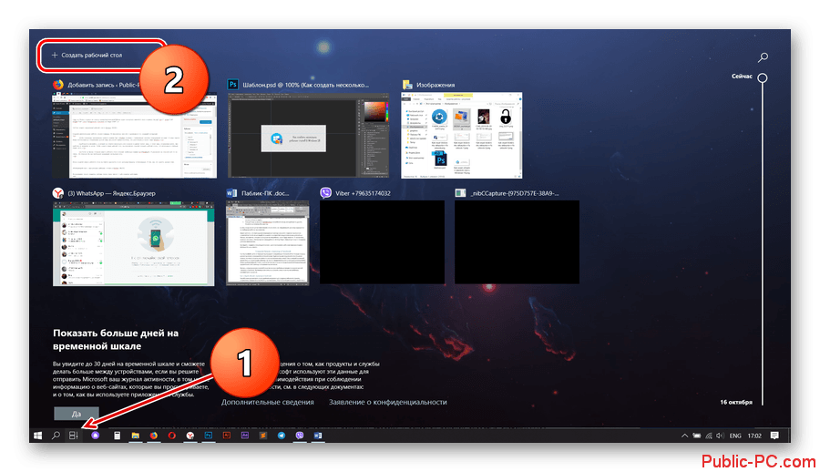
Task: Open Calculator from the taskbar
Action: point(117,436)
